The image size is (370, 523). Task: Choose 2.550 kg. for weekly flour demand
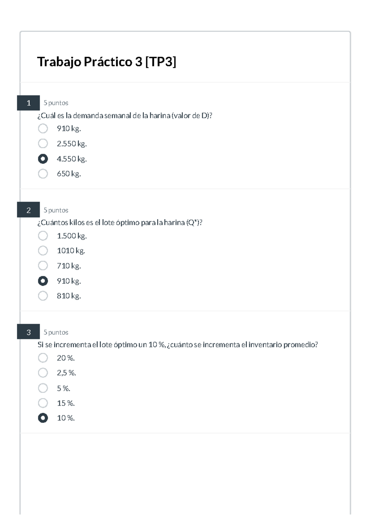(x=43, y=144)
